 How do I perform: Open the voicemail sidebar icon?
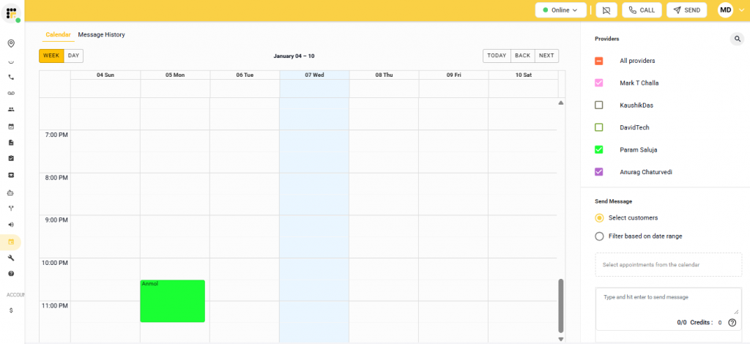(11, 93)
